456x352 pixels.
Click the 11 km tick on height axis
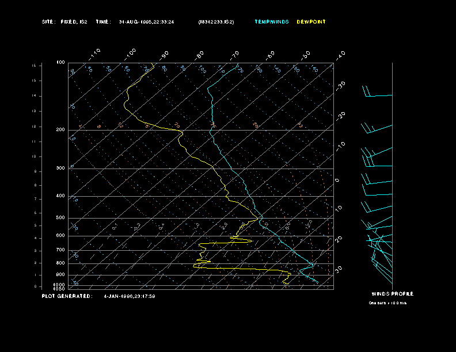tap(34, 141)
